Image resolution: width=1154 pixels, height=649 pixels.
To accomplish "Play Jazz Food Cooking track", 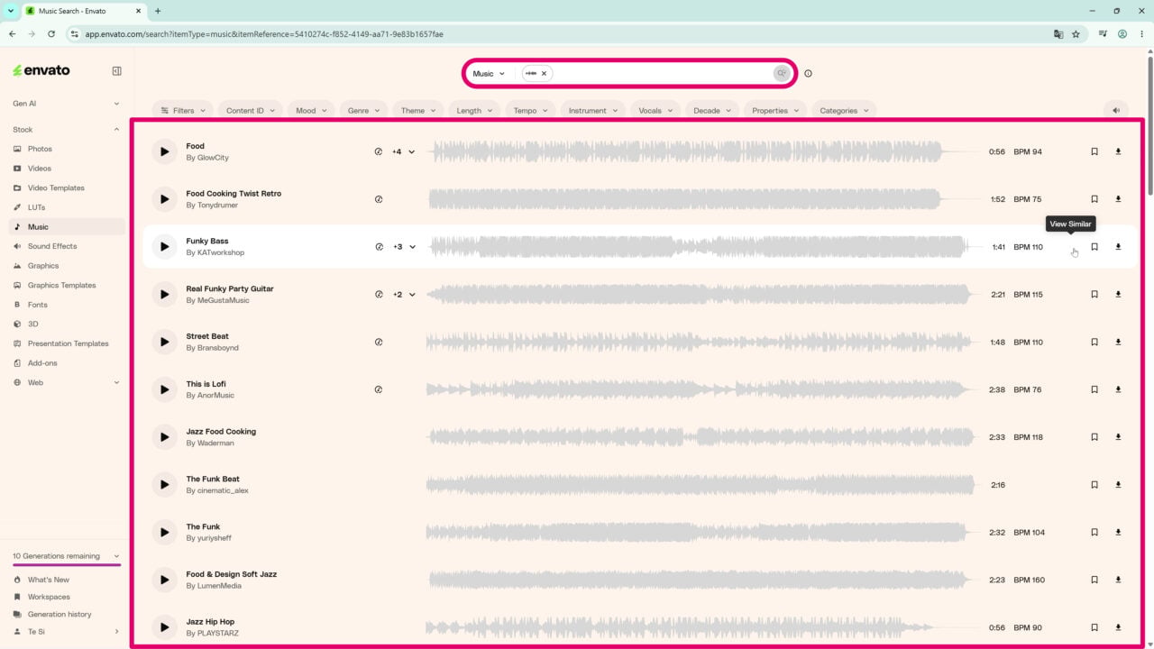I will point(164,437).
